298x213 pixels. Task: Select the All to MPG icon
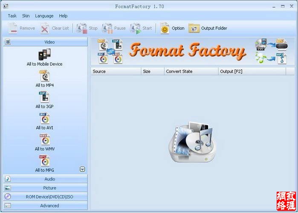(44, 161)
